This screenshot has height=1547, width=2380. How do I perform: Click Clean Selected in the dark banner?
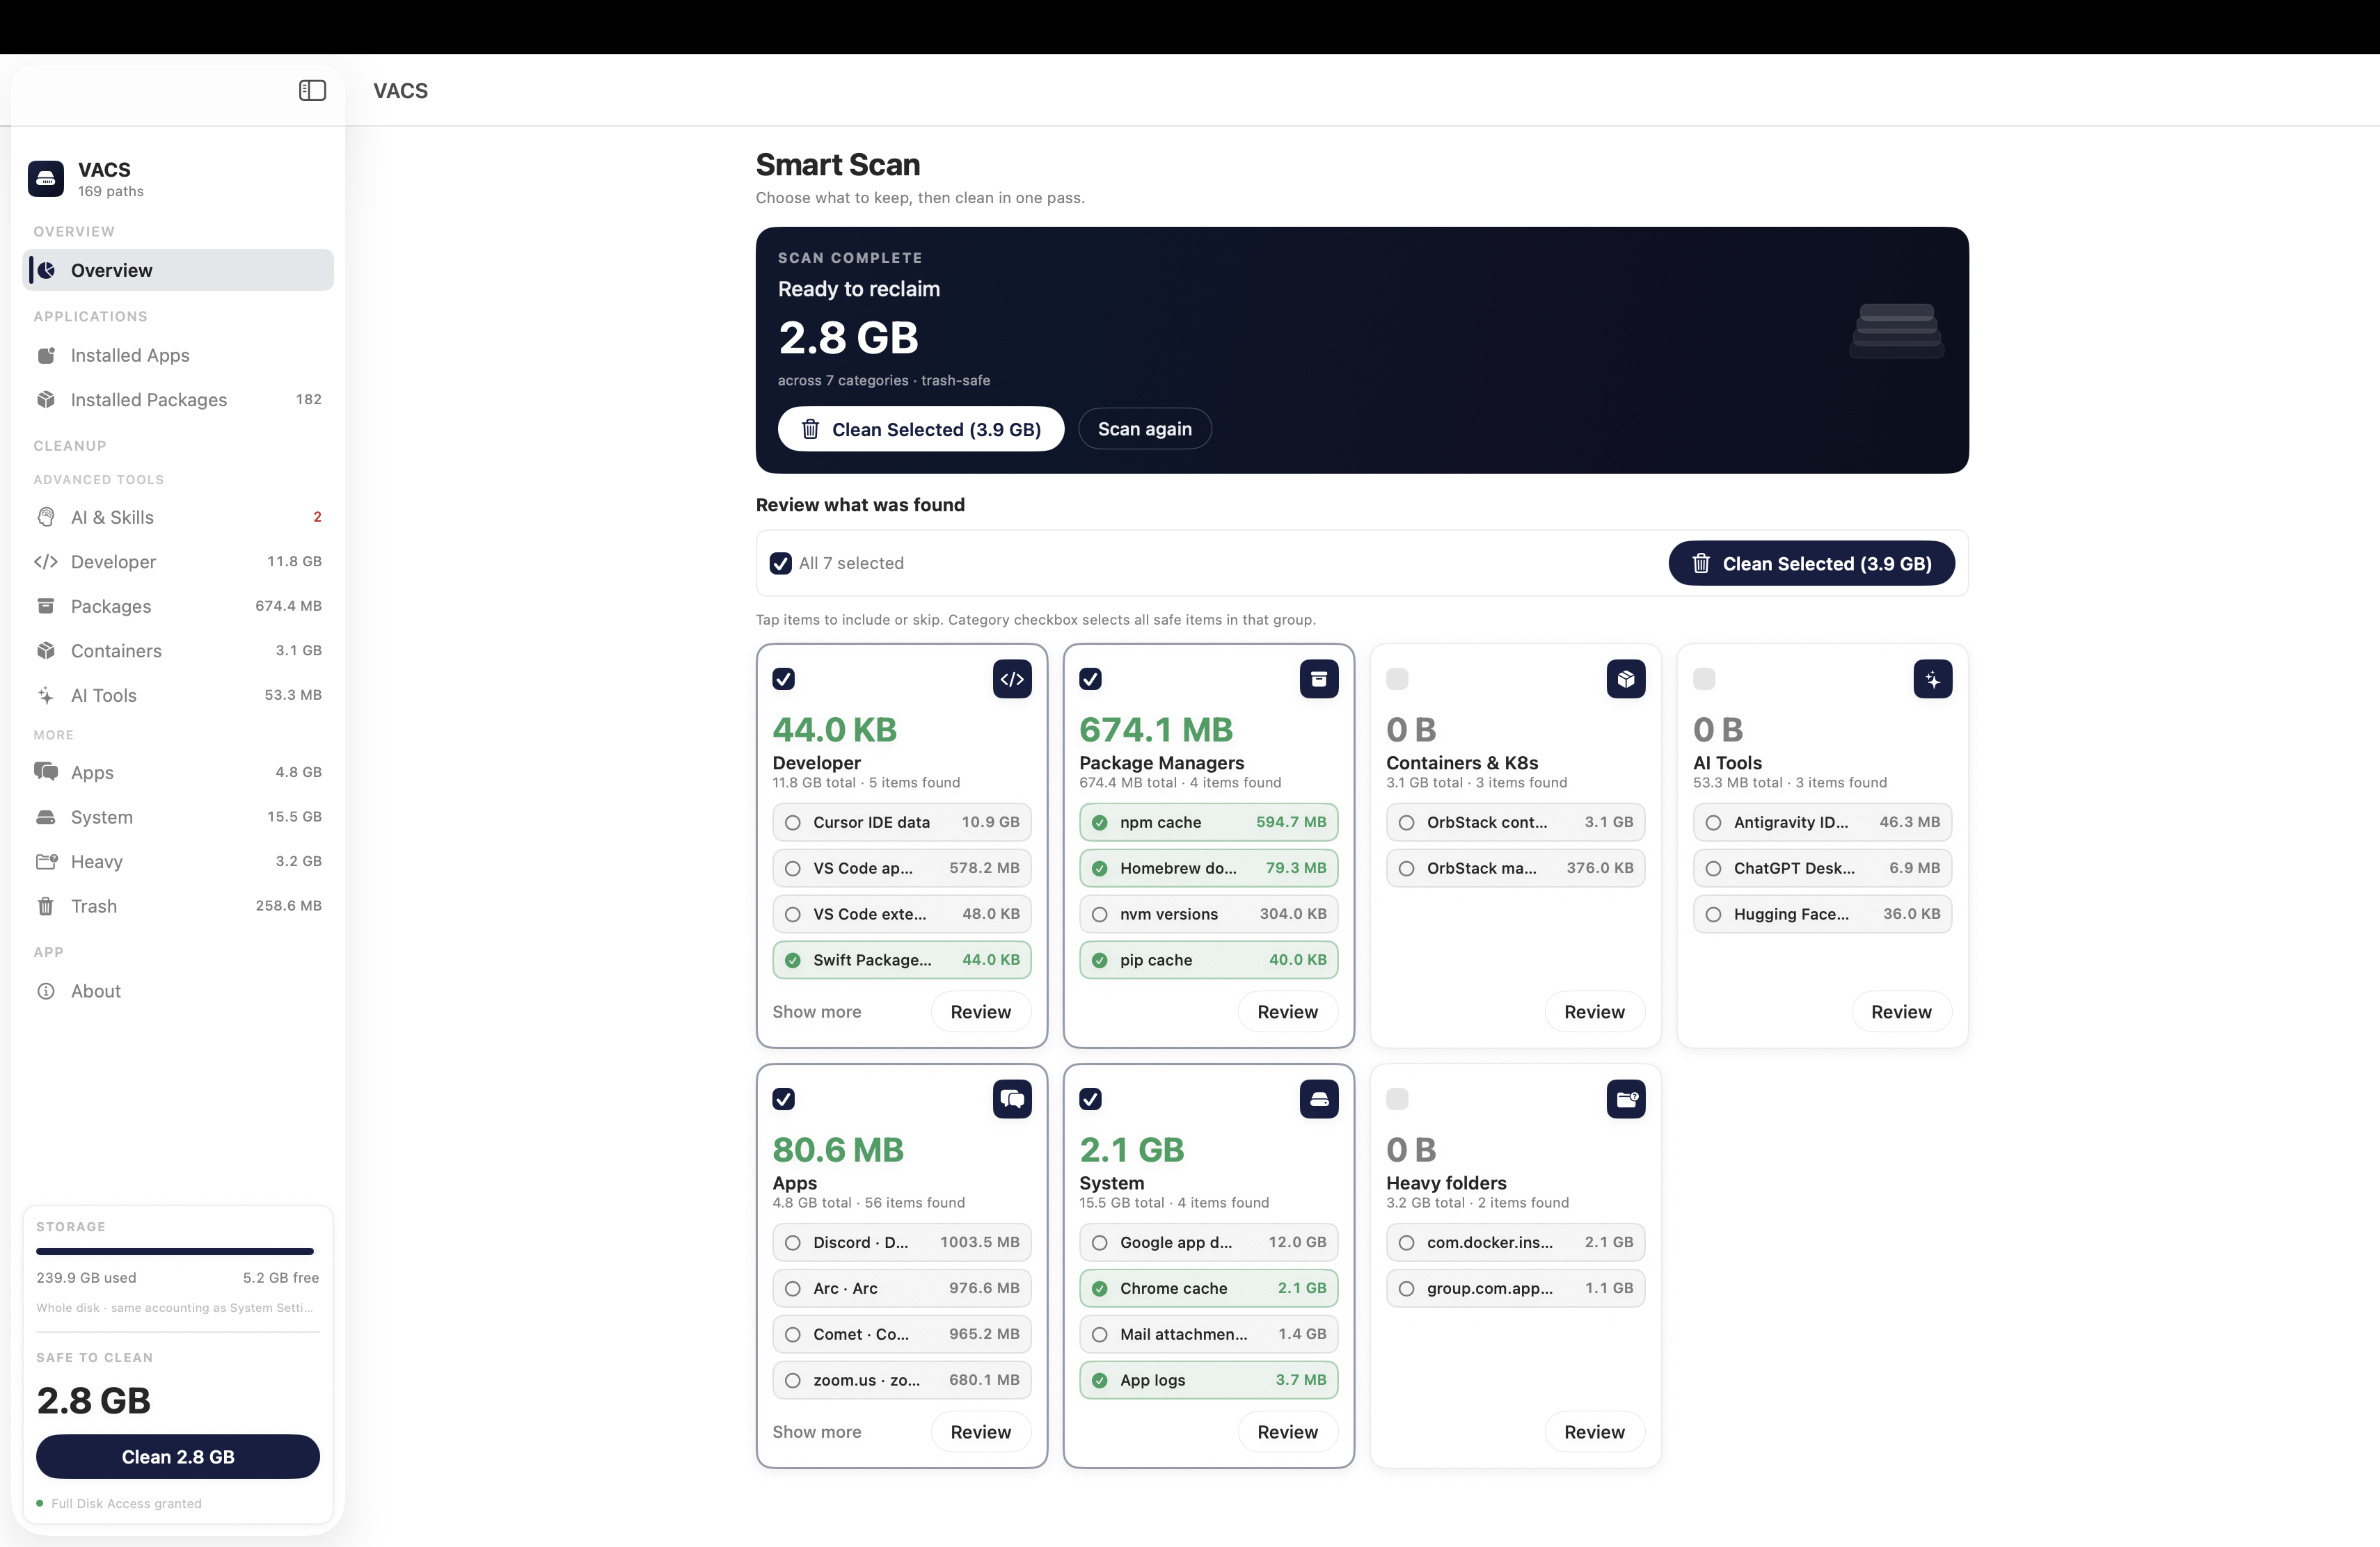(921, 428)
